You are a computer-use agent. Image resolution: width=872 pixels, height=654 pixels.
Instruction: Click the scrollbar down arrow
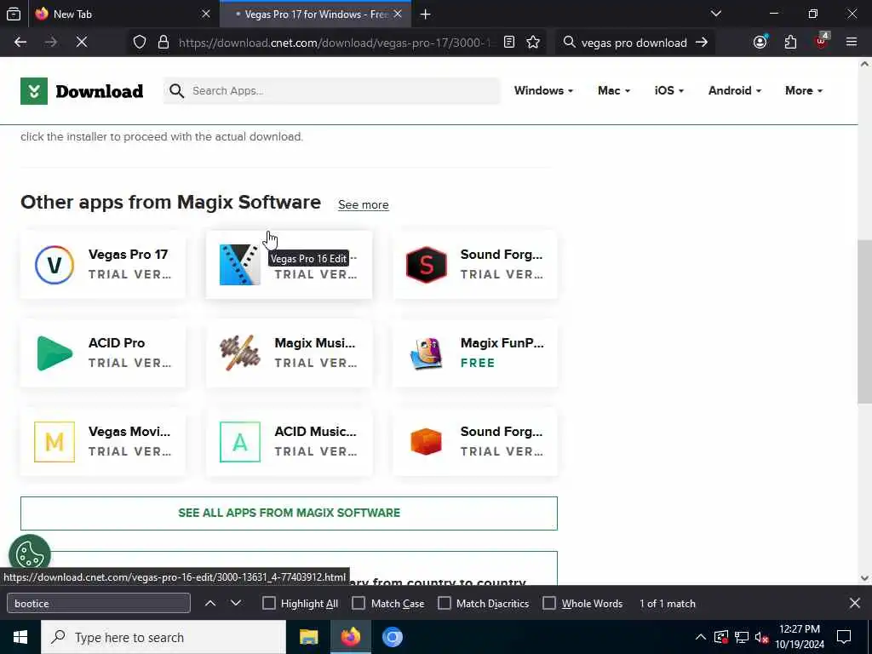pos(864,578)
